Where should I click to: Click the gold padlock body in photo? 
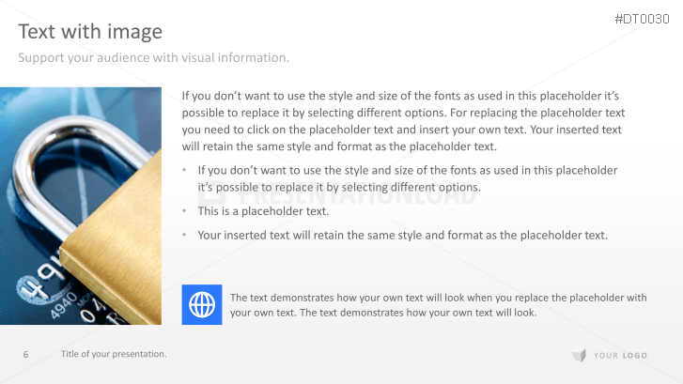[117, 263]
